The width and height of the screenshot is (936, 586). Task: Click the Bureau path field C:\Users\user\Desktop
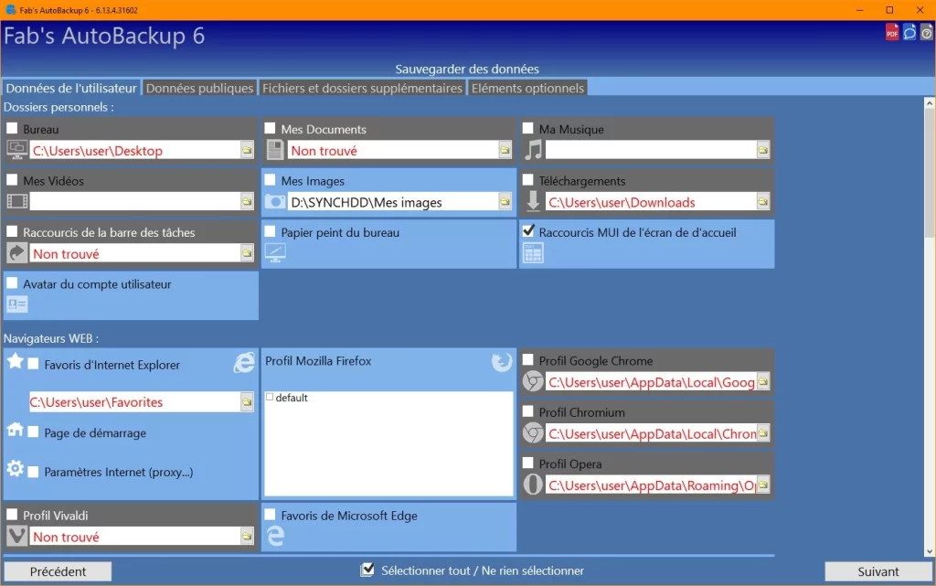tap(135, 150)
